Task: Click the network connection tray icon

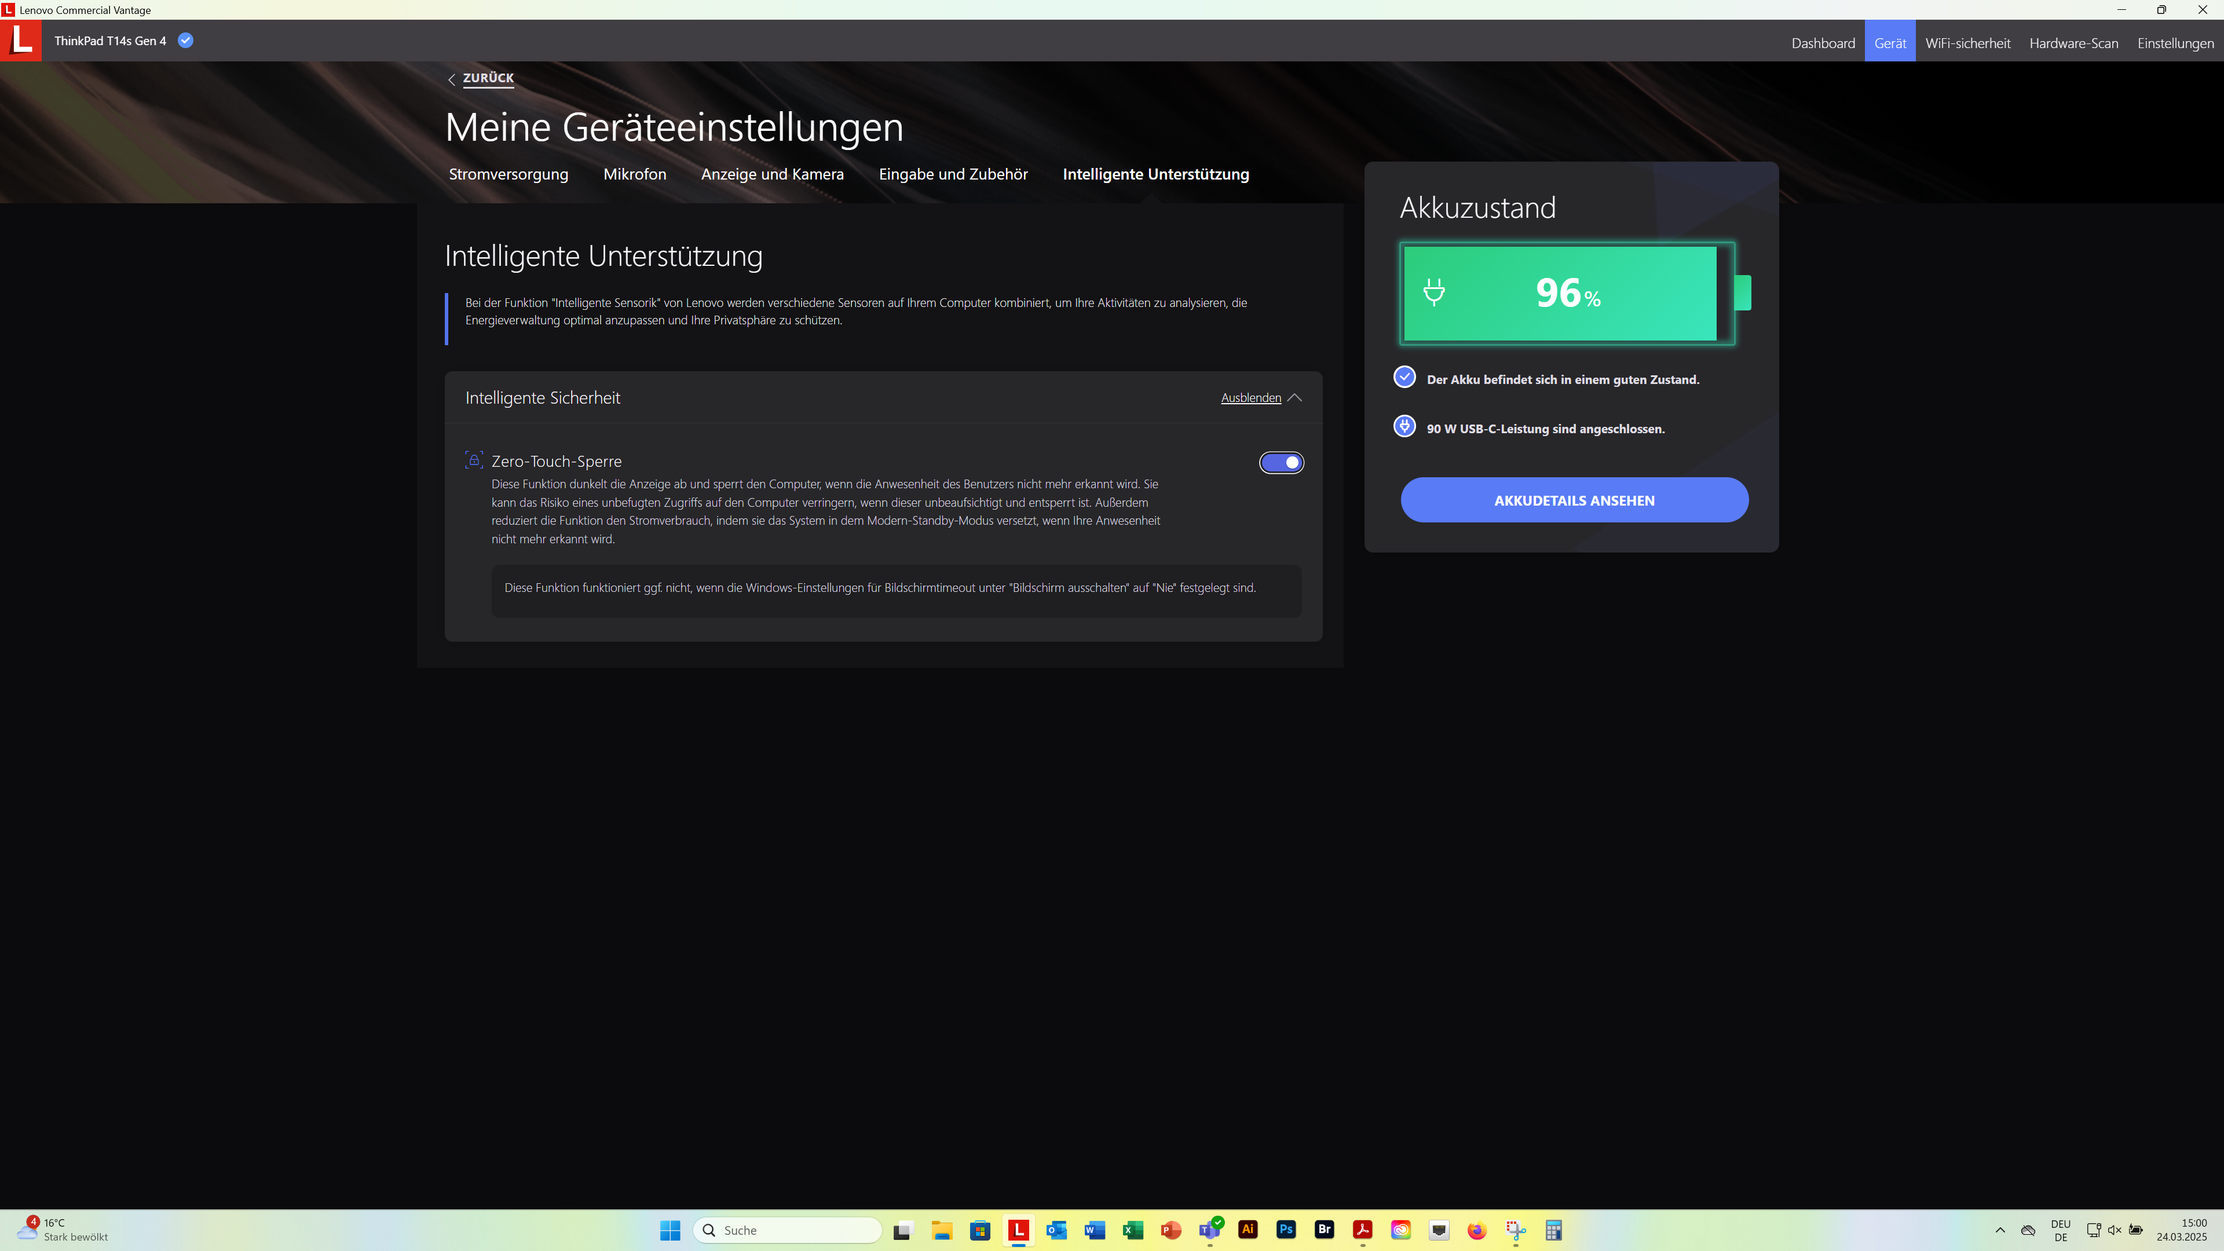Action: 2093,1230
